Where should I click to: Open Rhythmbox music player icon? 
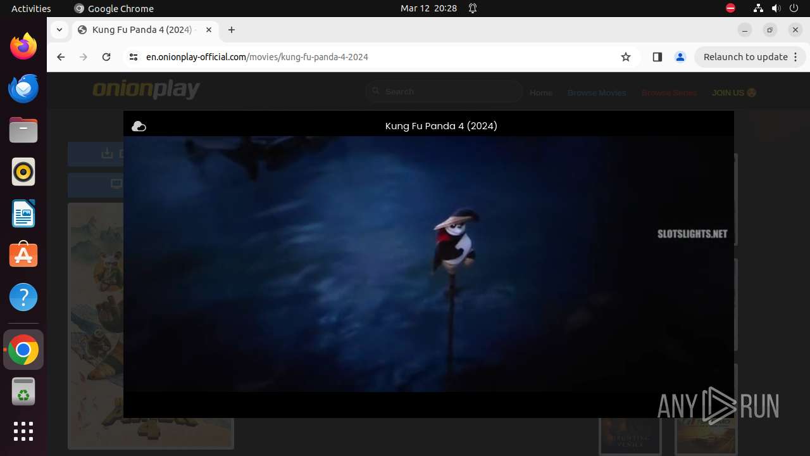[23, 172]
